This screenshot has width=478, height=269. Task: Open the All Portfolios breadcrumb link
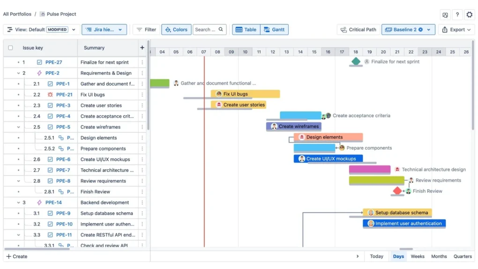[17, 14]
